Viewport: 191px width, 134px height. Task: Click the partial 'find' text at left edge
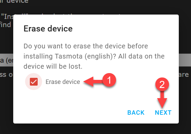(5, 25)
